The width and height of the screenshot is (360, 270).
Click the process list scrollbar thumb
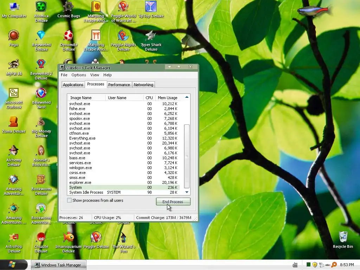[187, 156]
